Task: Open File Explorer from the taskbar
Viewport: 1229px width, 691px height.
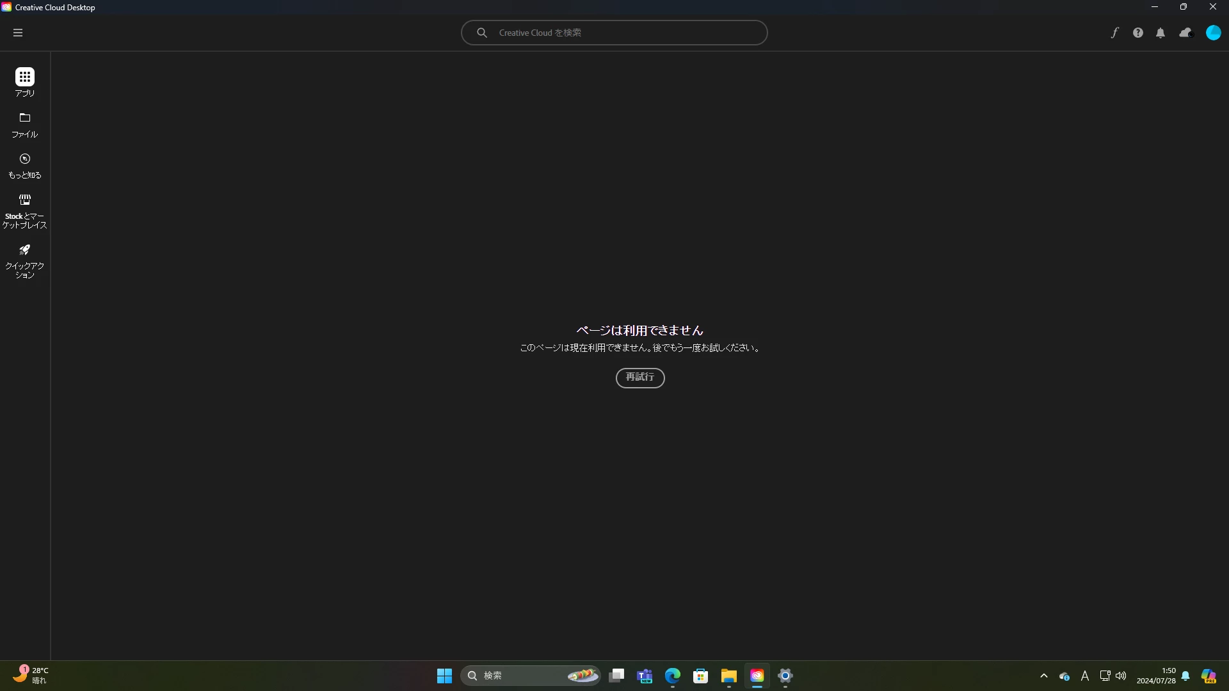Action: [x=728, y=676]
